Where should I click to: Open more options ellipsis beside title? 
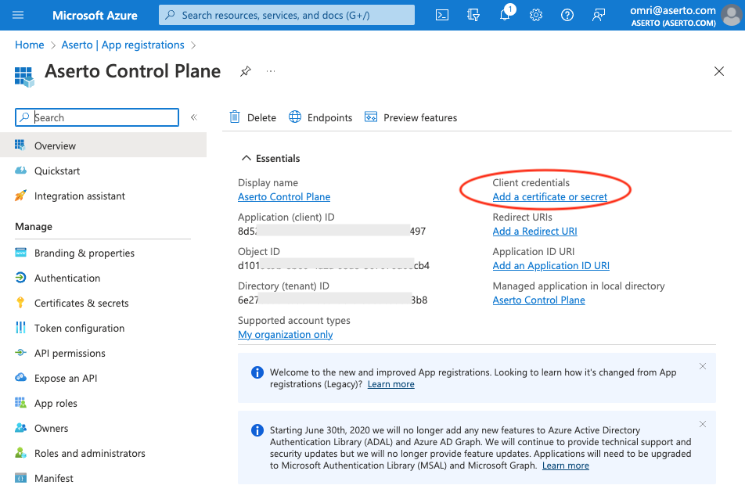click(271, 71)
